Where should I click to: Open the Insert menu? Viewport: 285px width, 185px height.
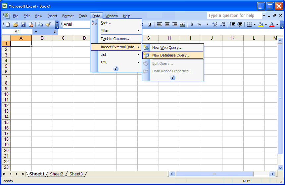pos(52,16)
